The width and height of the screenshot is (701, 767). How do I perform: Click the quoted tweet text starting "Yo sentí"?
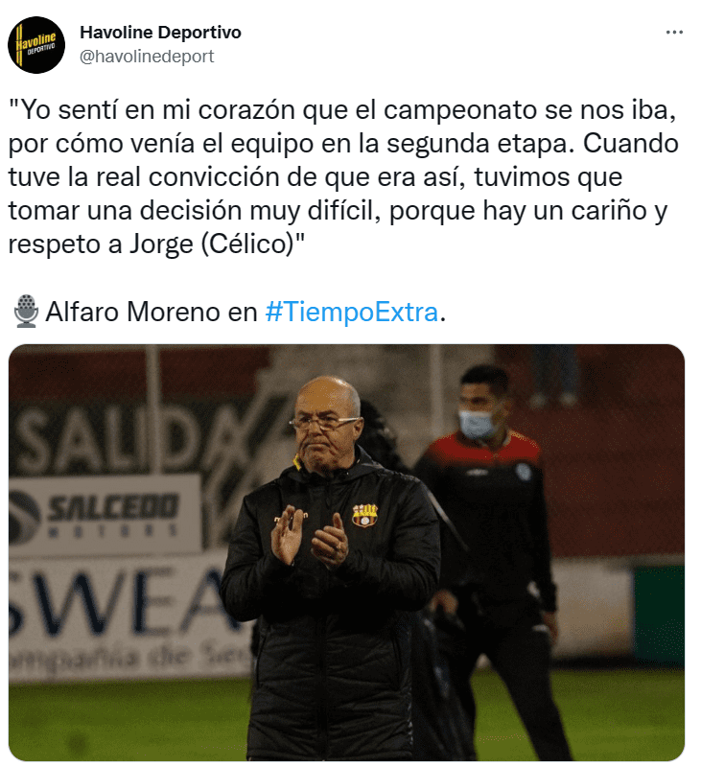(343, 176)
